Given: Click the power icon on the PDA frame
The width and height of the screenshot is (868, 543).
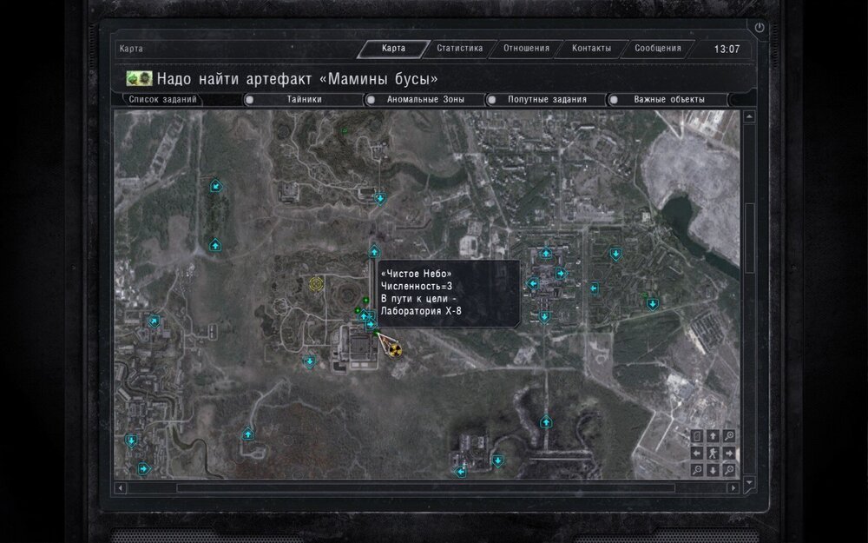Looking at the screenshot, I should [759, 27].
